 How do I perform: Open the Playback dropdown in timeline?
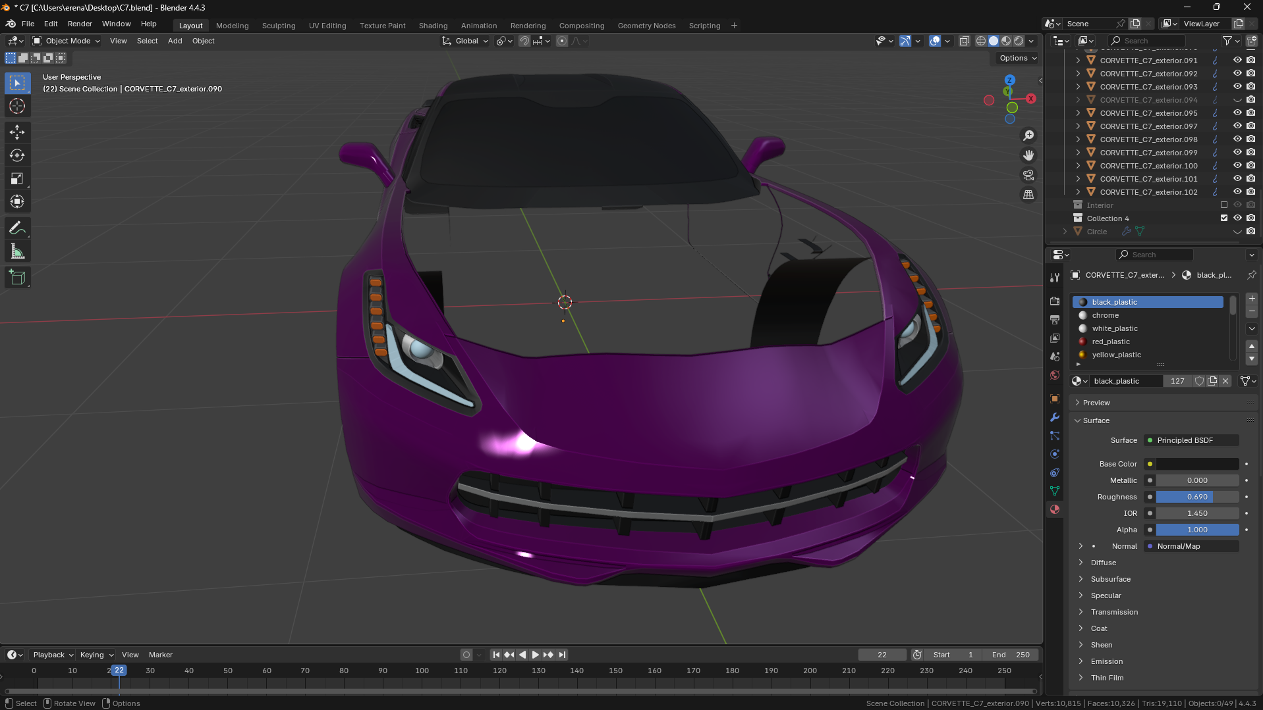53,655
